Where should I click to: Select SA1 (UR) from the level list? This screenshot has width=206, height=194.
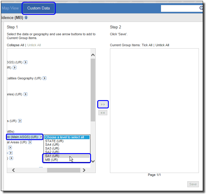point(52,156)
